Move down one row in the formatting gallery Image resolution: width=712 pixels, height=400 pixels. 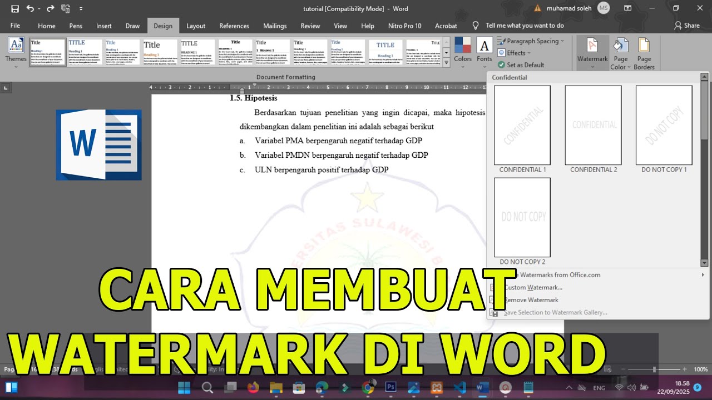coord(446,53)
